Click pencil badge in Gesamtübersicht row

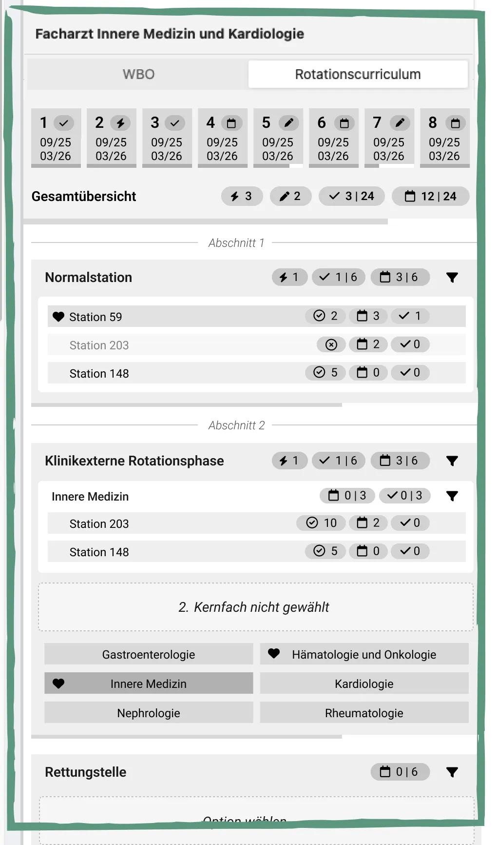(290, 196)
